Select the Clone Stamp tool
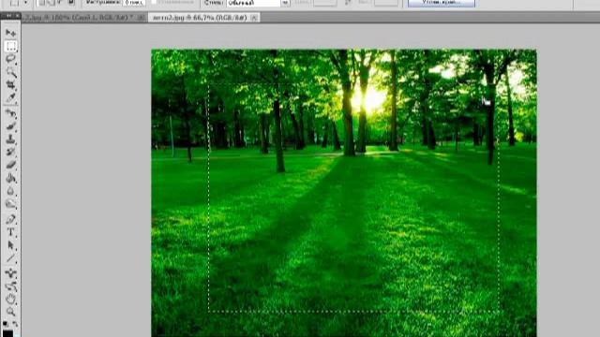The height and width of the screenshot is (337, 600). (10, 139)
